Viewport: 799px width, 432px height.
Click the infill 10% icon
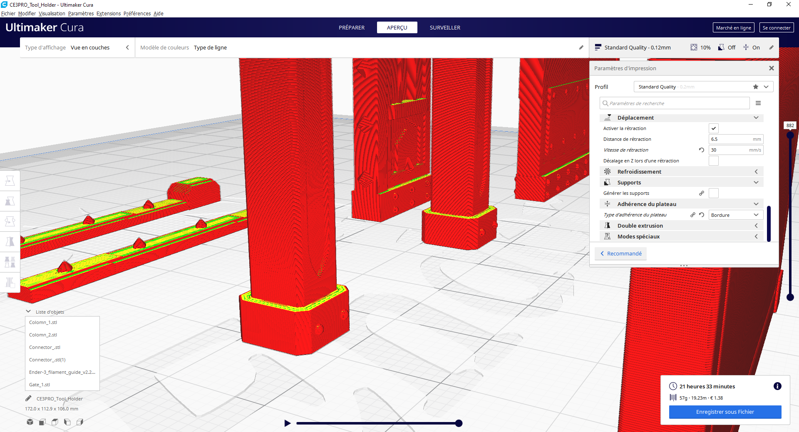(694, 47)
